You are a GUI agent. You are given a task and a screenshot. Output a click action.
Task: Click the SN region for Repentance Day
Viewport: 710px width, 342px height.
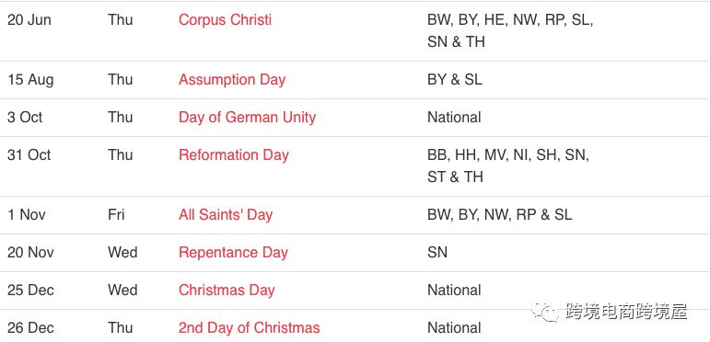click(x=436, y=252)
